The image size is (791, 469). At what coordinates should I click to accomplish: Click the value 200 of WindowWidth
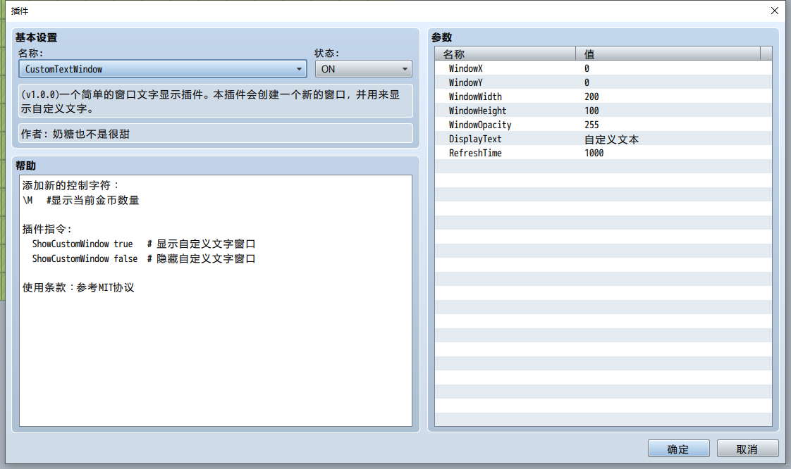pos(591,96)
